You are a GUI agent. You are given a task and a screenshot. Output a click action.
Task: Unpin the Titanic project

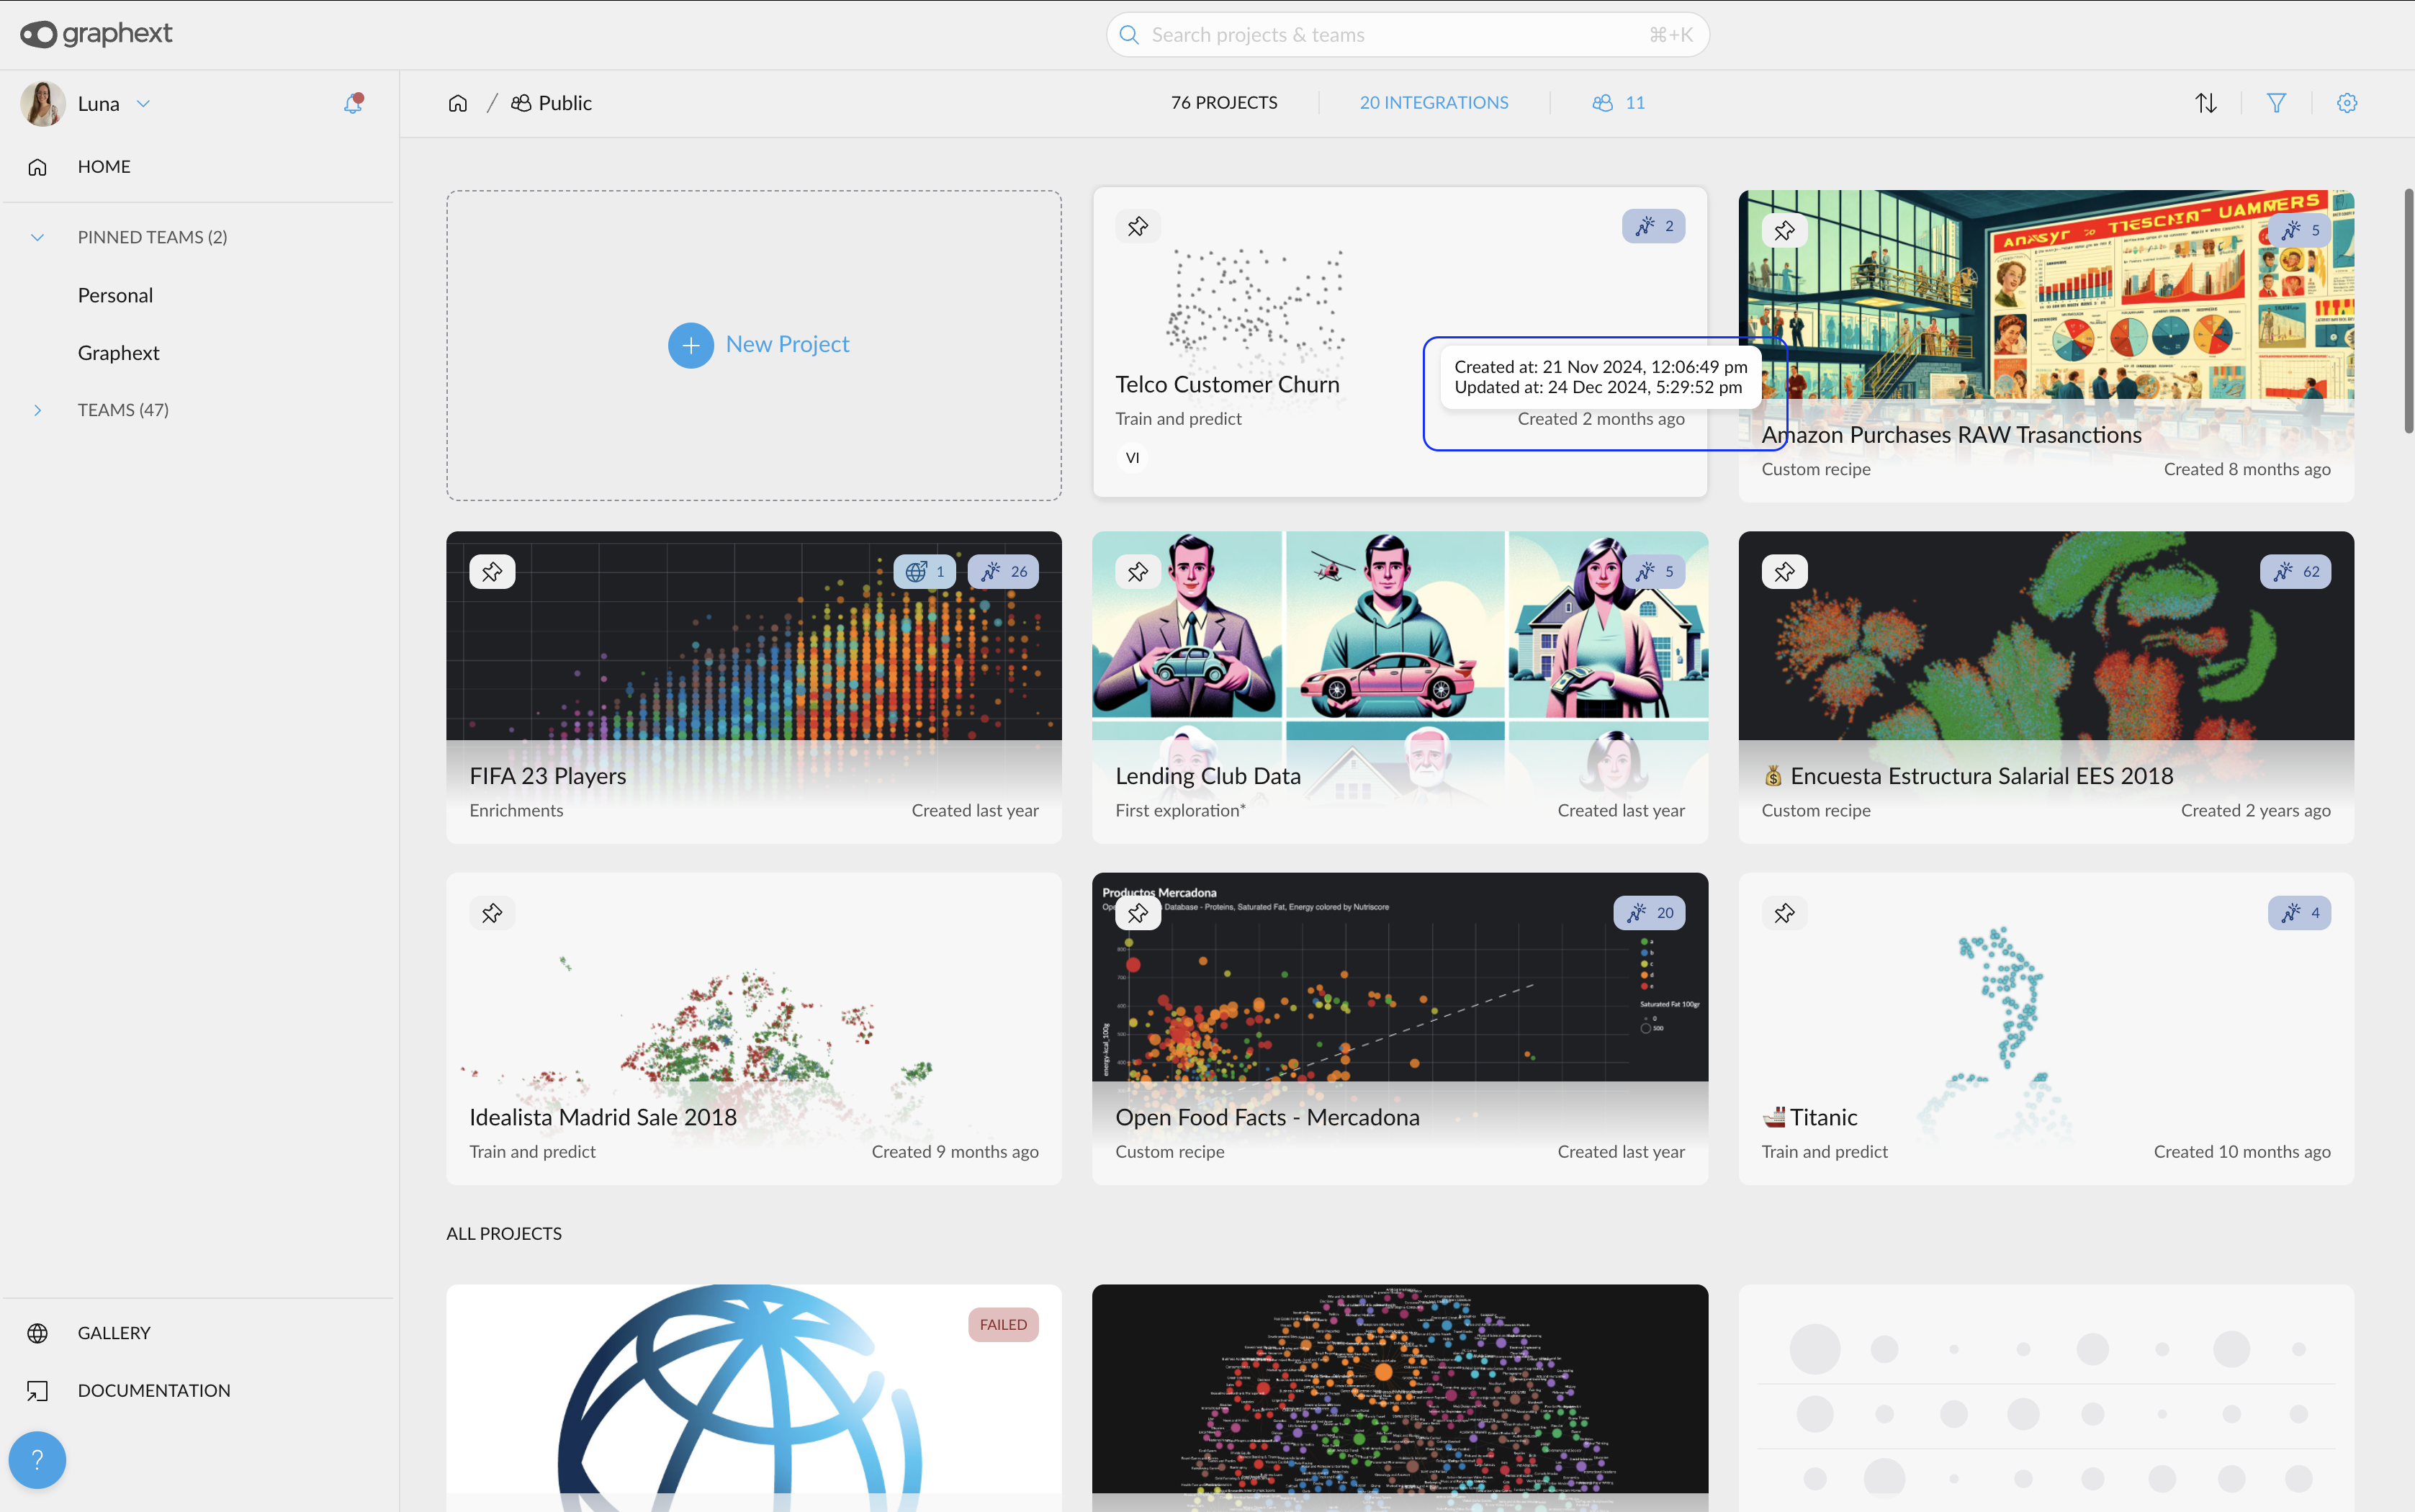[1784, 913]
